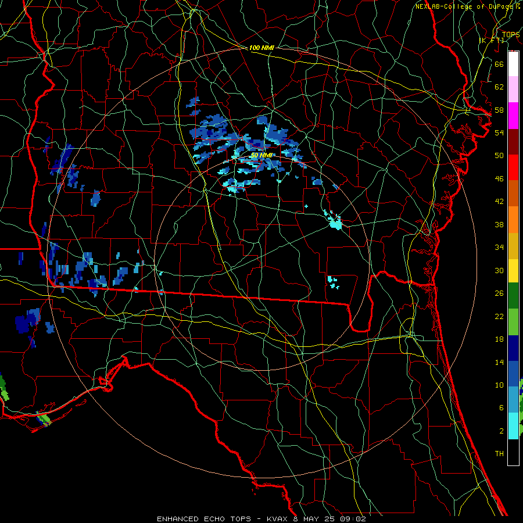
Task: Click the black TH swatch at legend bottom
Action: 513,452
